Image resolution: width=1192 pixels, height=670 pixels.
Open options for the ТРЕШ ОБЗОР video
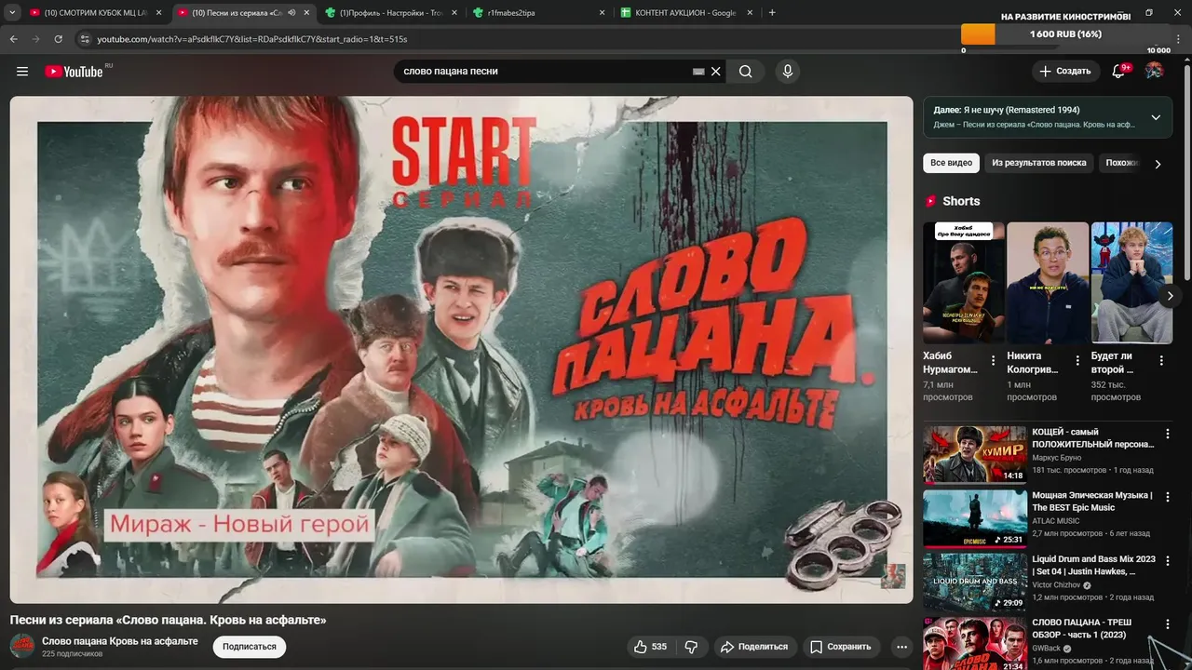(1167, 624)
